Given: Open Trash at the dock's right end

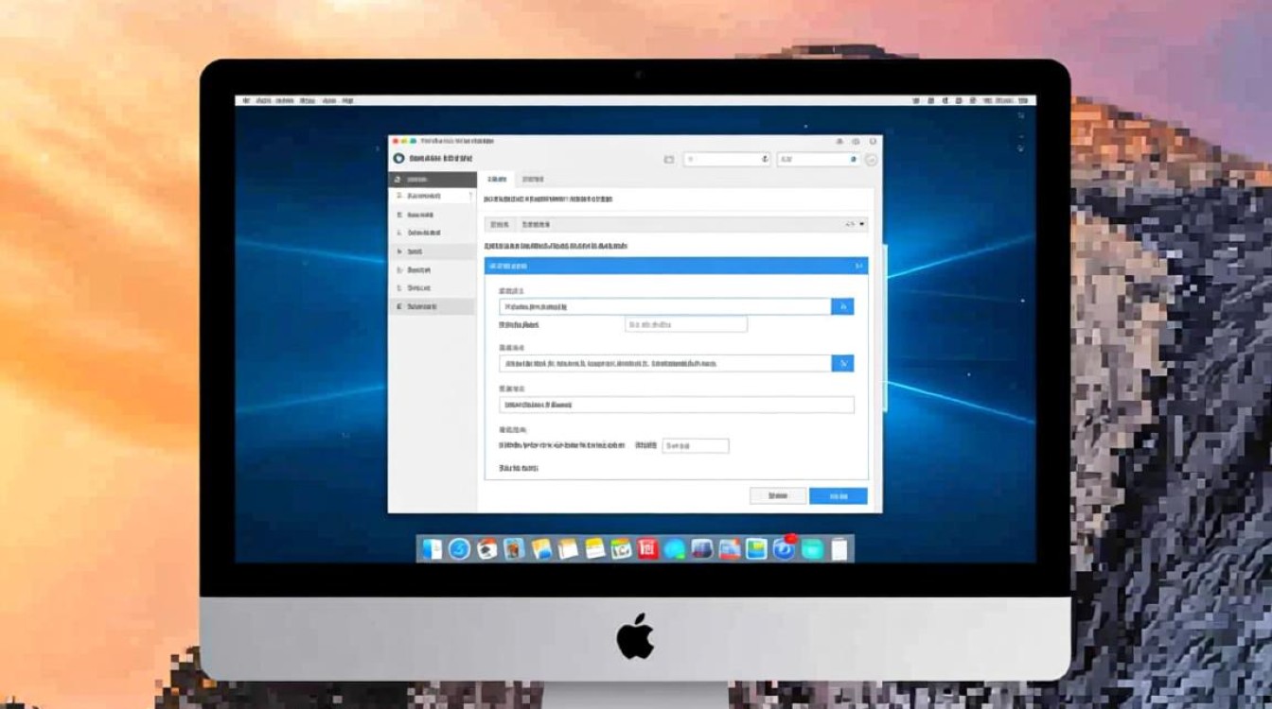Looking at the screenshot, I should [839, 549].
